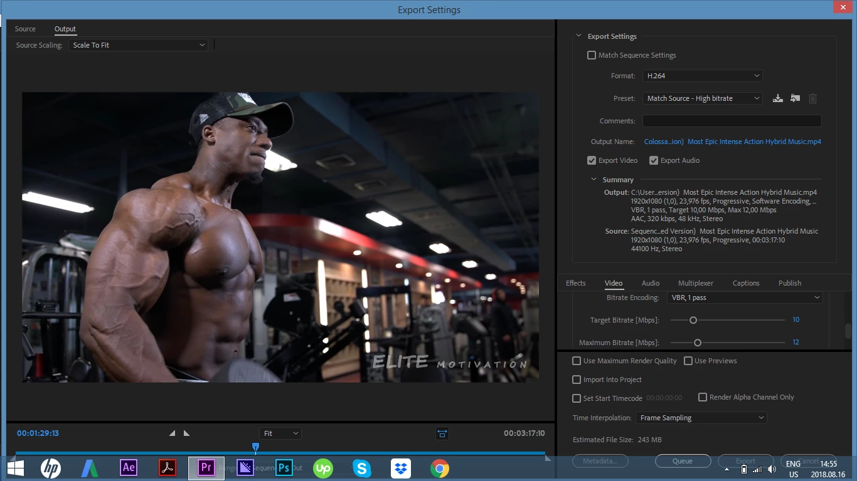Open the Windows Start button
This screenshot has height=481, width=857.
coord(16,468)
